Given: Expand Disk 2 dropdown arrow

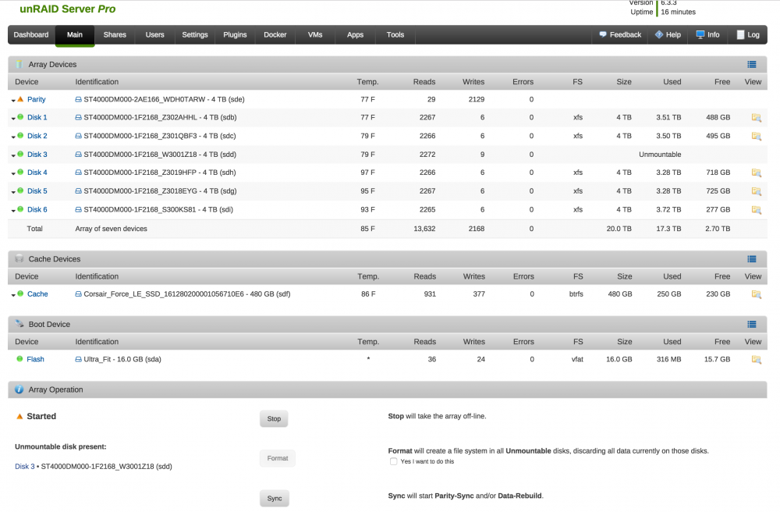Looking at the screenshot, I should [13, 137].
